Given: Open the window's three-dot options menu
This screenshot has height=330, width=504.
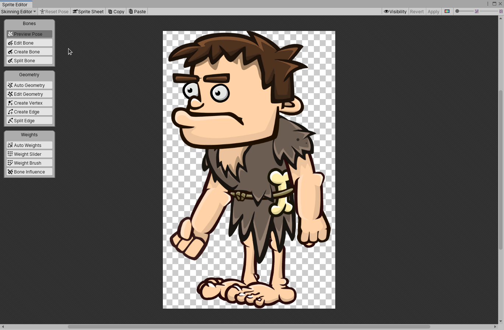Looking at the screenshot, I should [x=488, y=4].
